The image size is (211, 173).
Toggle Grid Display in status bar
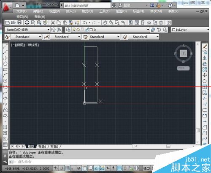pos(67,168)
